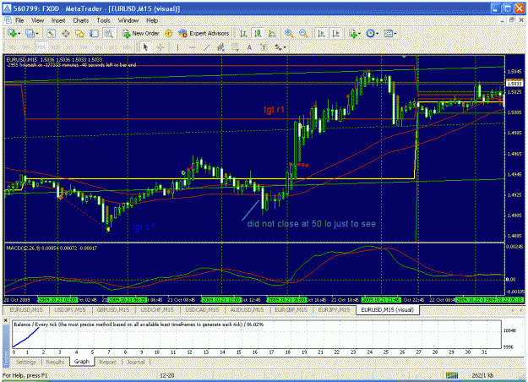Toggle the Expert Advisors button
The width and height of the screenshot is (528, 382).
click(204, 33)
